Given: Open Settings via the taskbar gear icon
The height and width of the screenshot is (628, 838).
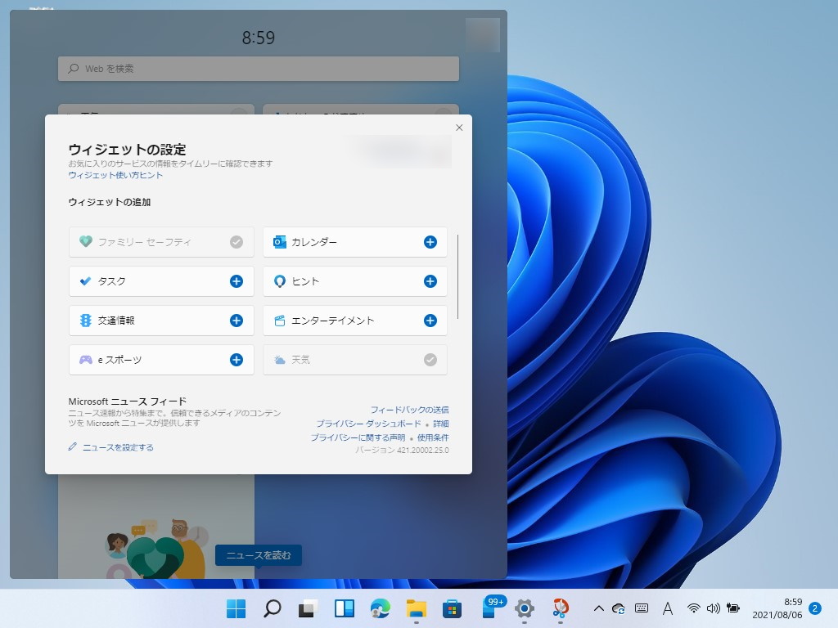Looking at the screenshot, I should coord(523,608).
